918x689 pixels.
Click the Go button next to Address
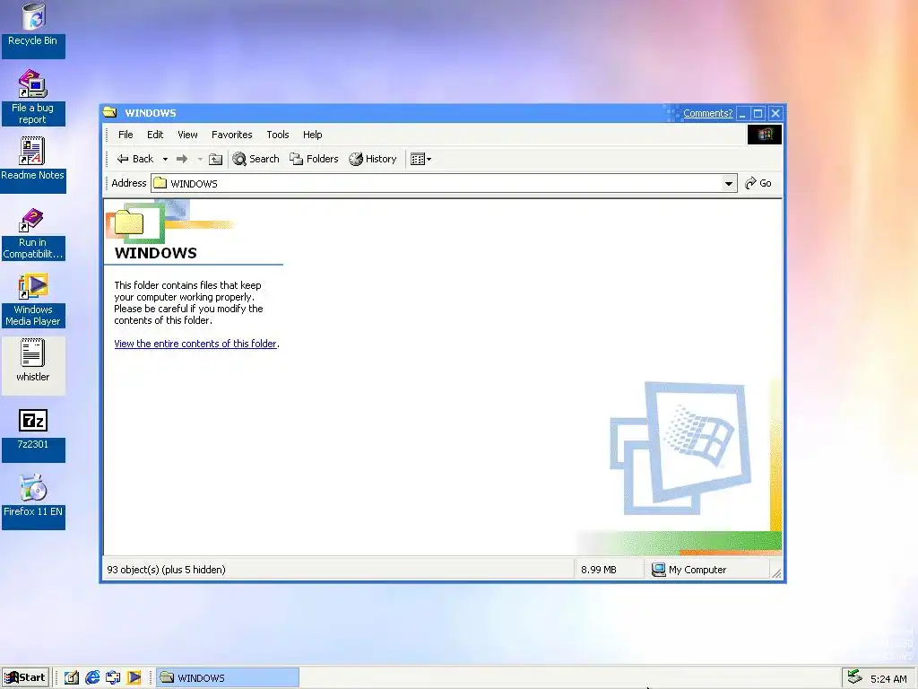(758, 183)
